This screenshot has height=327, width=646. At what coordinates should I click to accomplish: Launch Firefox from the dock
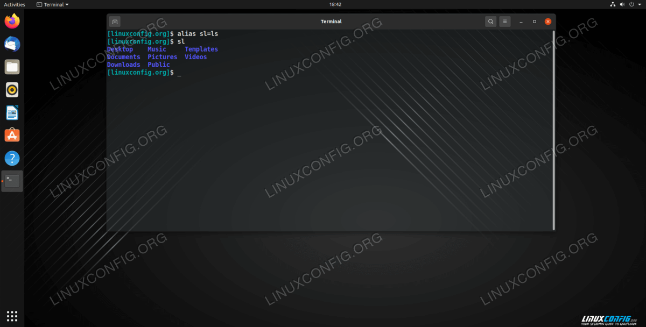pyautogui.click(x=12, y=22)
